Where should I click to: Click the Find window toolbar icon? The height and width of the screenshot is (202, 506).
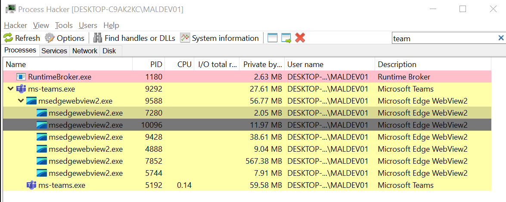coord(272,38)
